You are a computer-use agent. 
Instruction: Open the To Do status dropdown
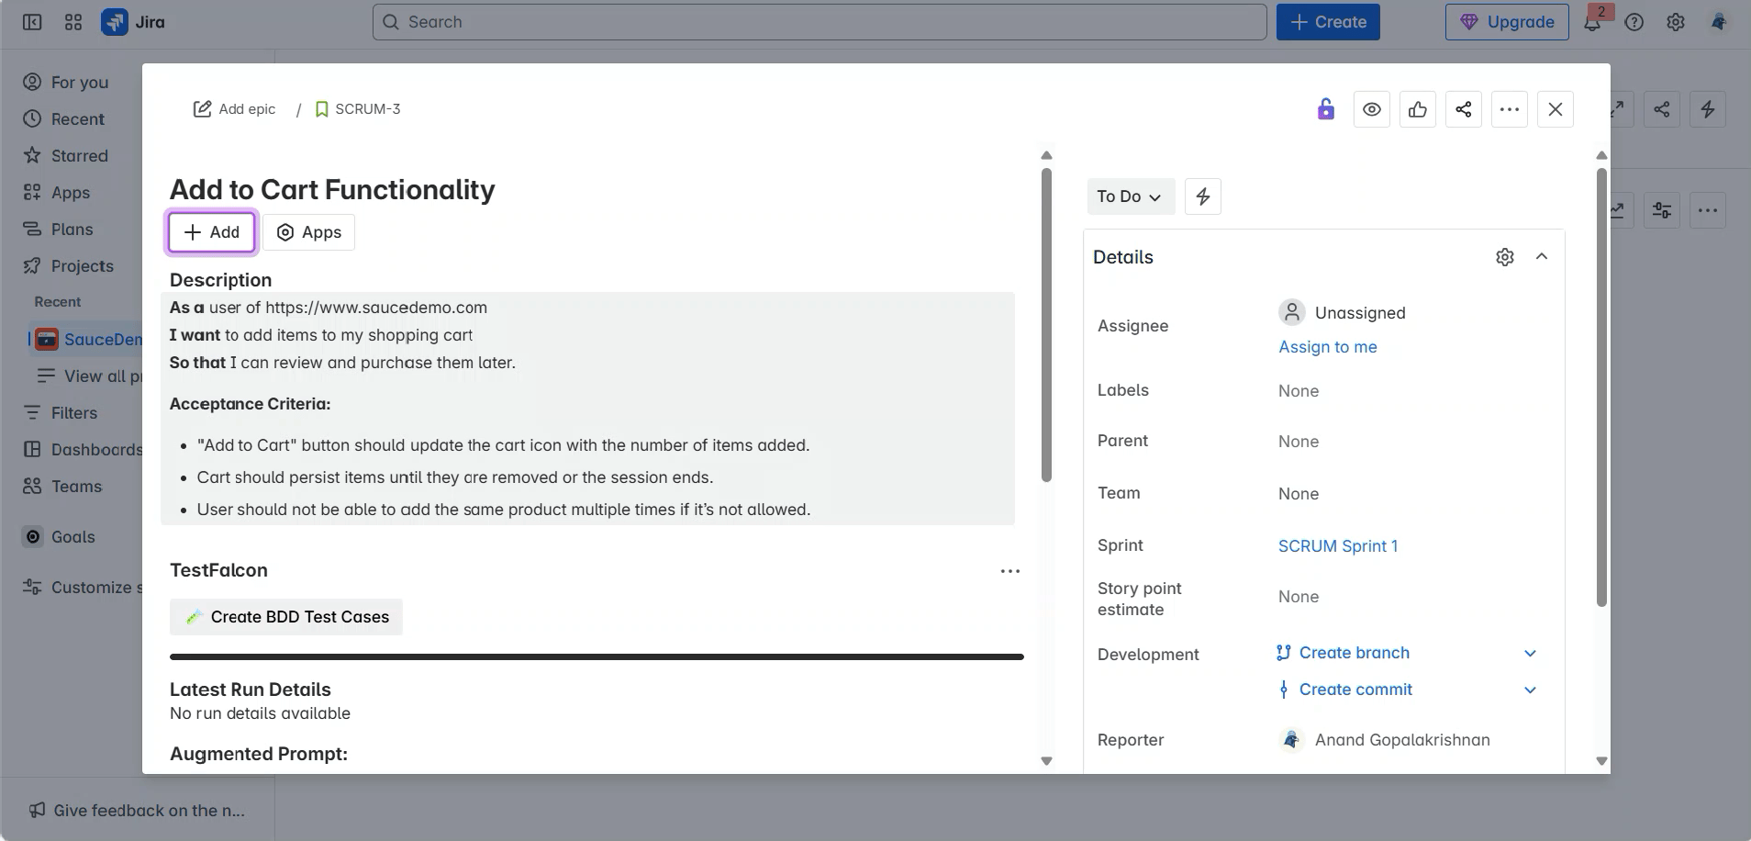(x=1129, y=196)
